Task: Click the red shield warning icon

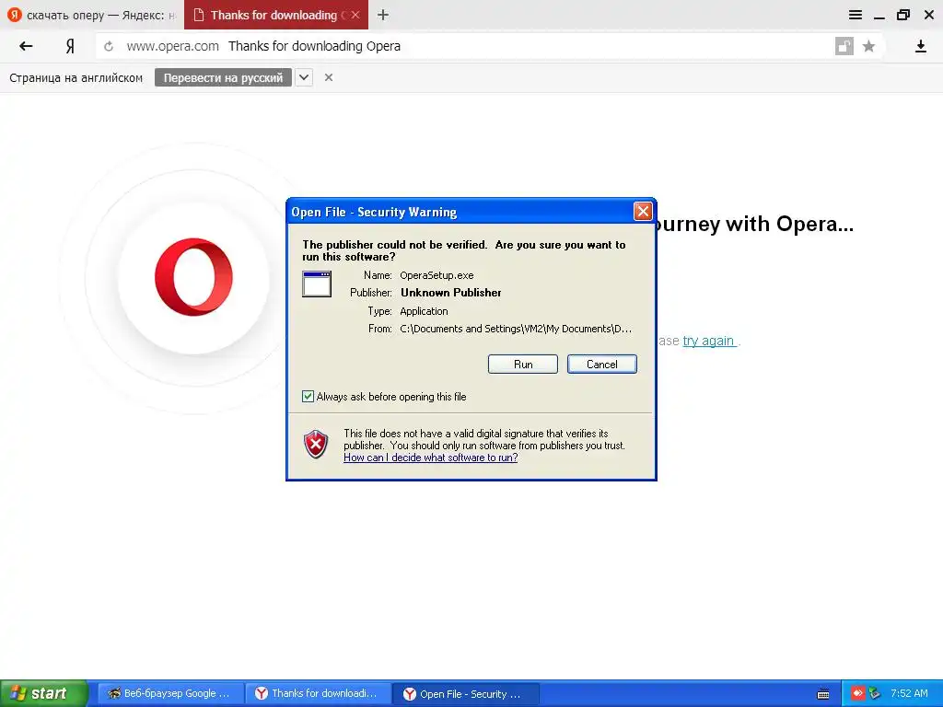Action: coord(316,445)
